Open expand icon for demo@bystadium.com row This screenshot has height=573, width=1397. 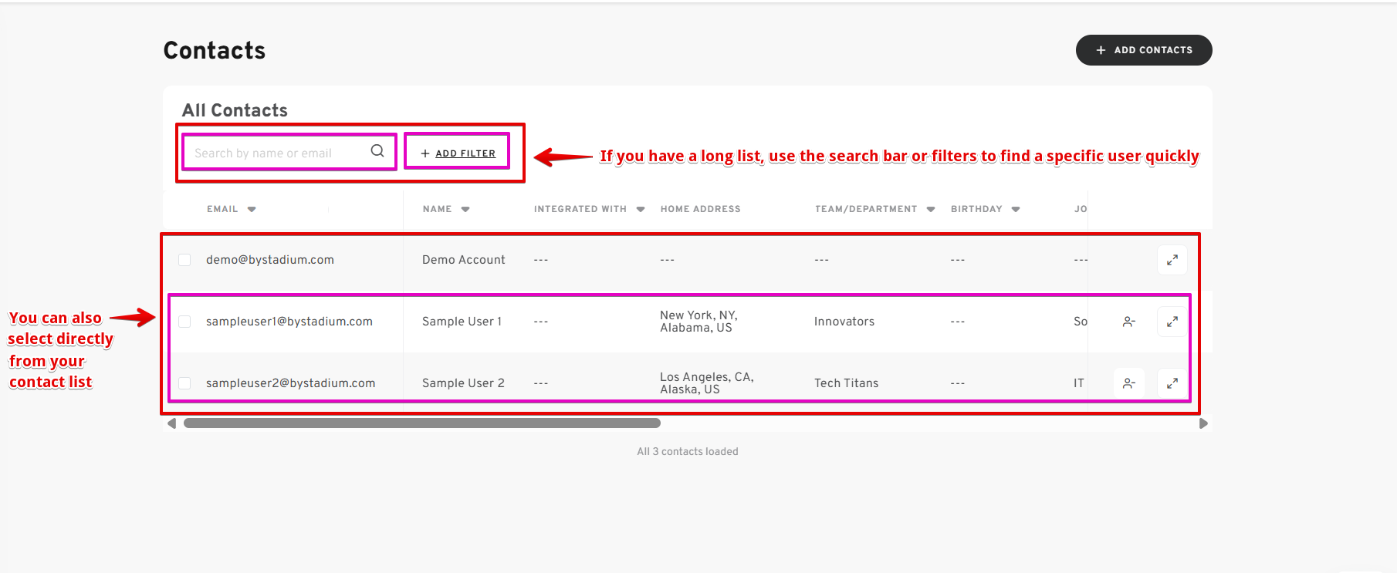pyautogui.click(x=1172, y=260)
